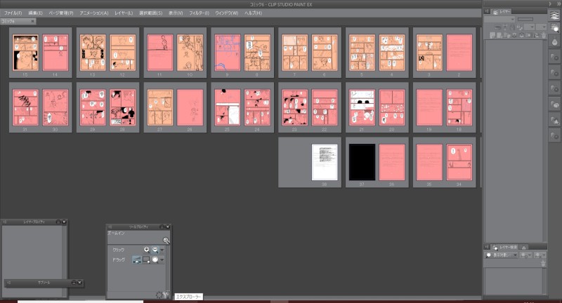Click the trash icon in layer search palette
The width and height of the screenshot is (562, 303).
coord(543,263)
